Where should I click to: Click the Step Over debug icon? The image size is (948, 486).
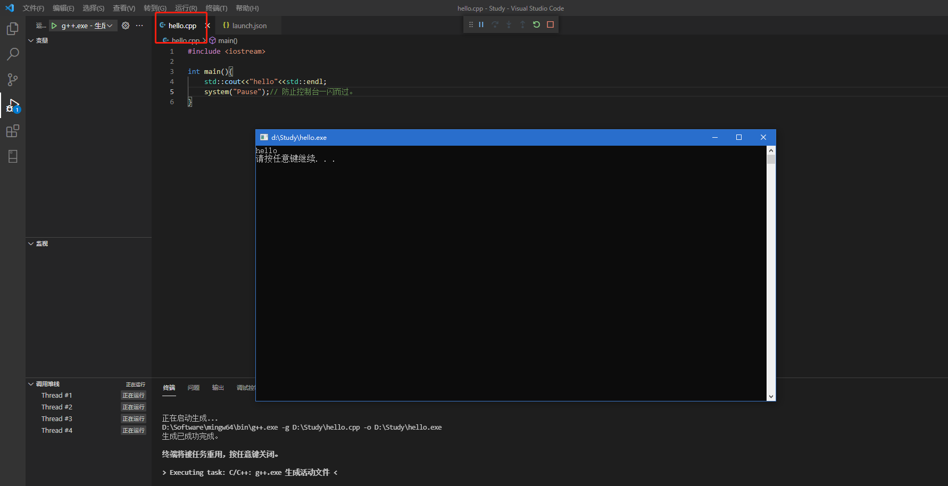[x=495, y=24]
